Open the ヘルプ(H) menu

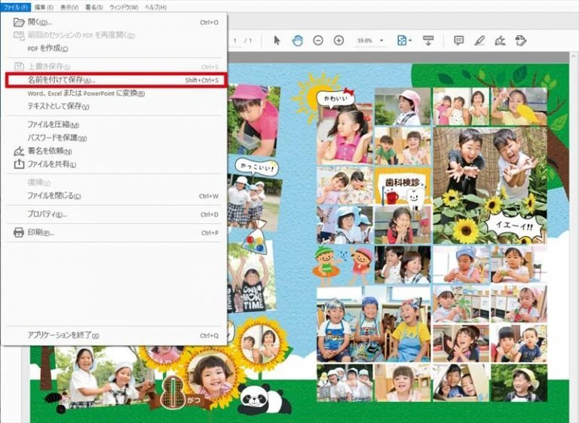[x=155, y=7]
